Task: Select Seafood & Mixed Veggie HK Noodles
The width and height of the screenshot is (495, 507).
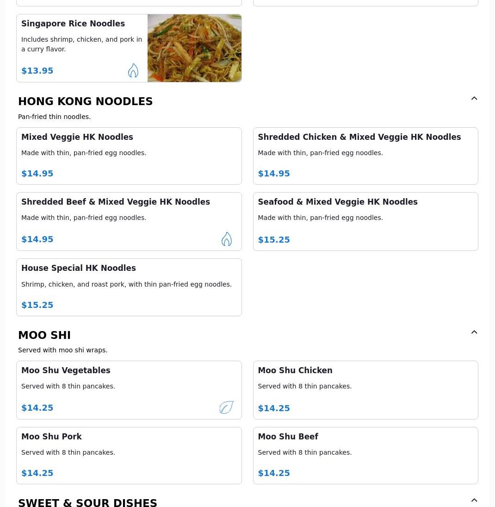Action: tap(365, 221)
